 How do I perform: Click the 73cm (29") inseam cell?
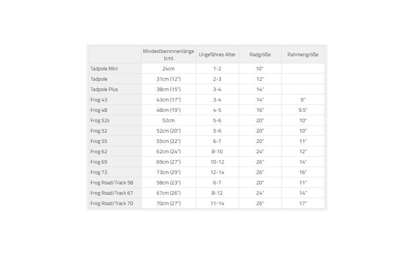tap(168, 172)
